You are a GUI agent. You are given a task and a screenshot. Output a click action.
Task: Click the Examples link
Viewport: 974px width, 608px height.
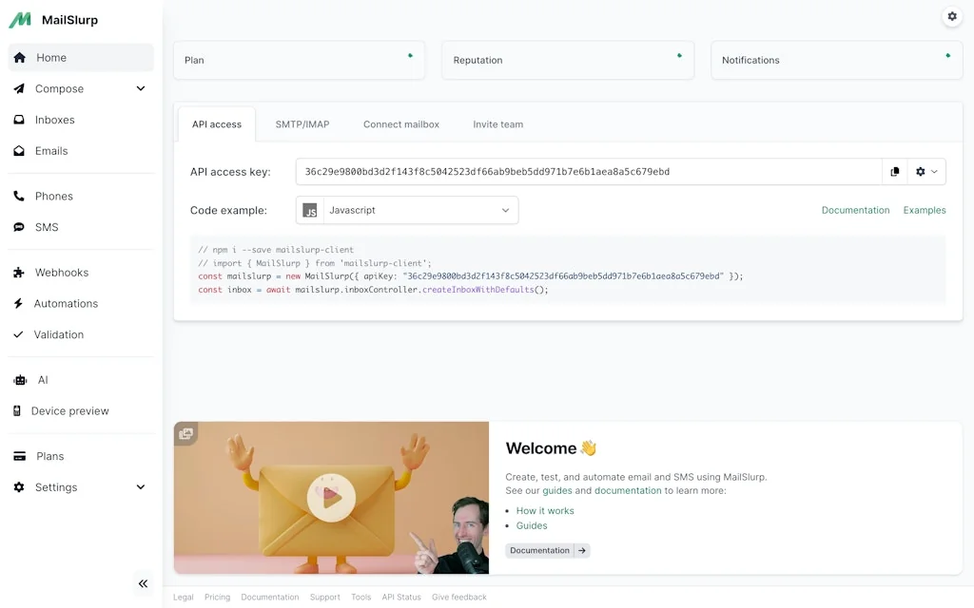(x=924, y=210)
